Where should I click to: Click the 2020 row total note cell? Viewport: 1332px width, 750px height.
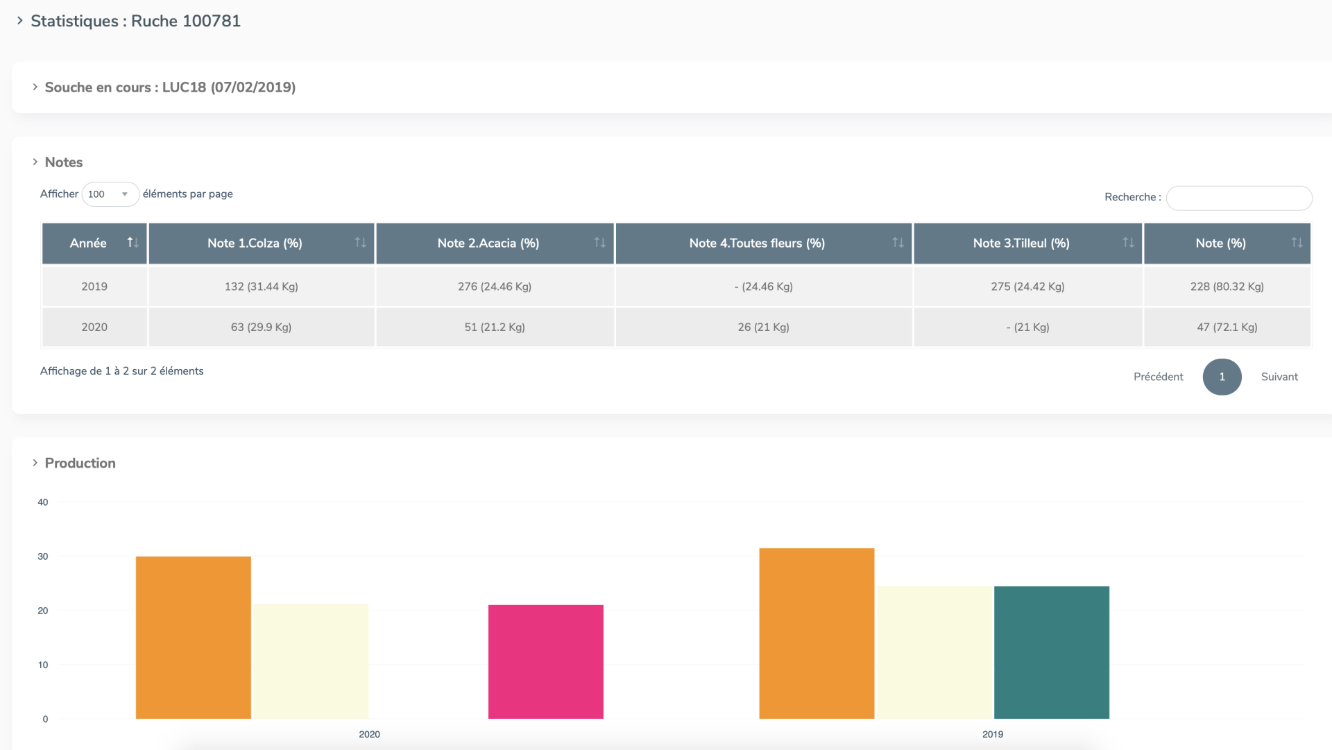pos(1227,327)
